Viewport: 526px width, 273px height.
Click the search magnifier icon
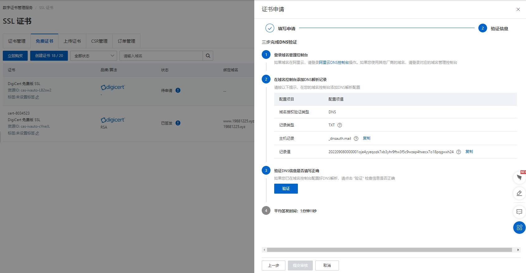(208, 56)
